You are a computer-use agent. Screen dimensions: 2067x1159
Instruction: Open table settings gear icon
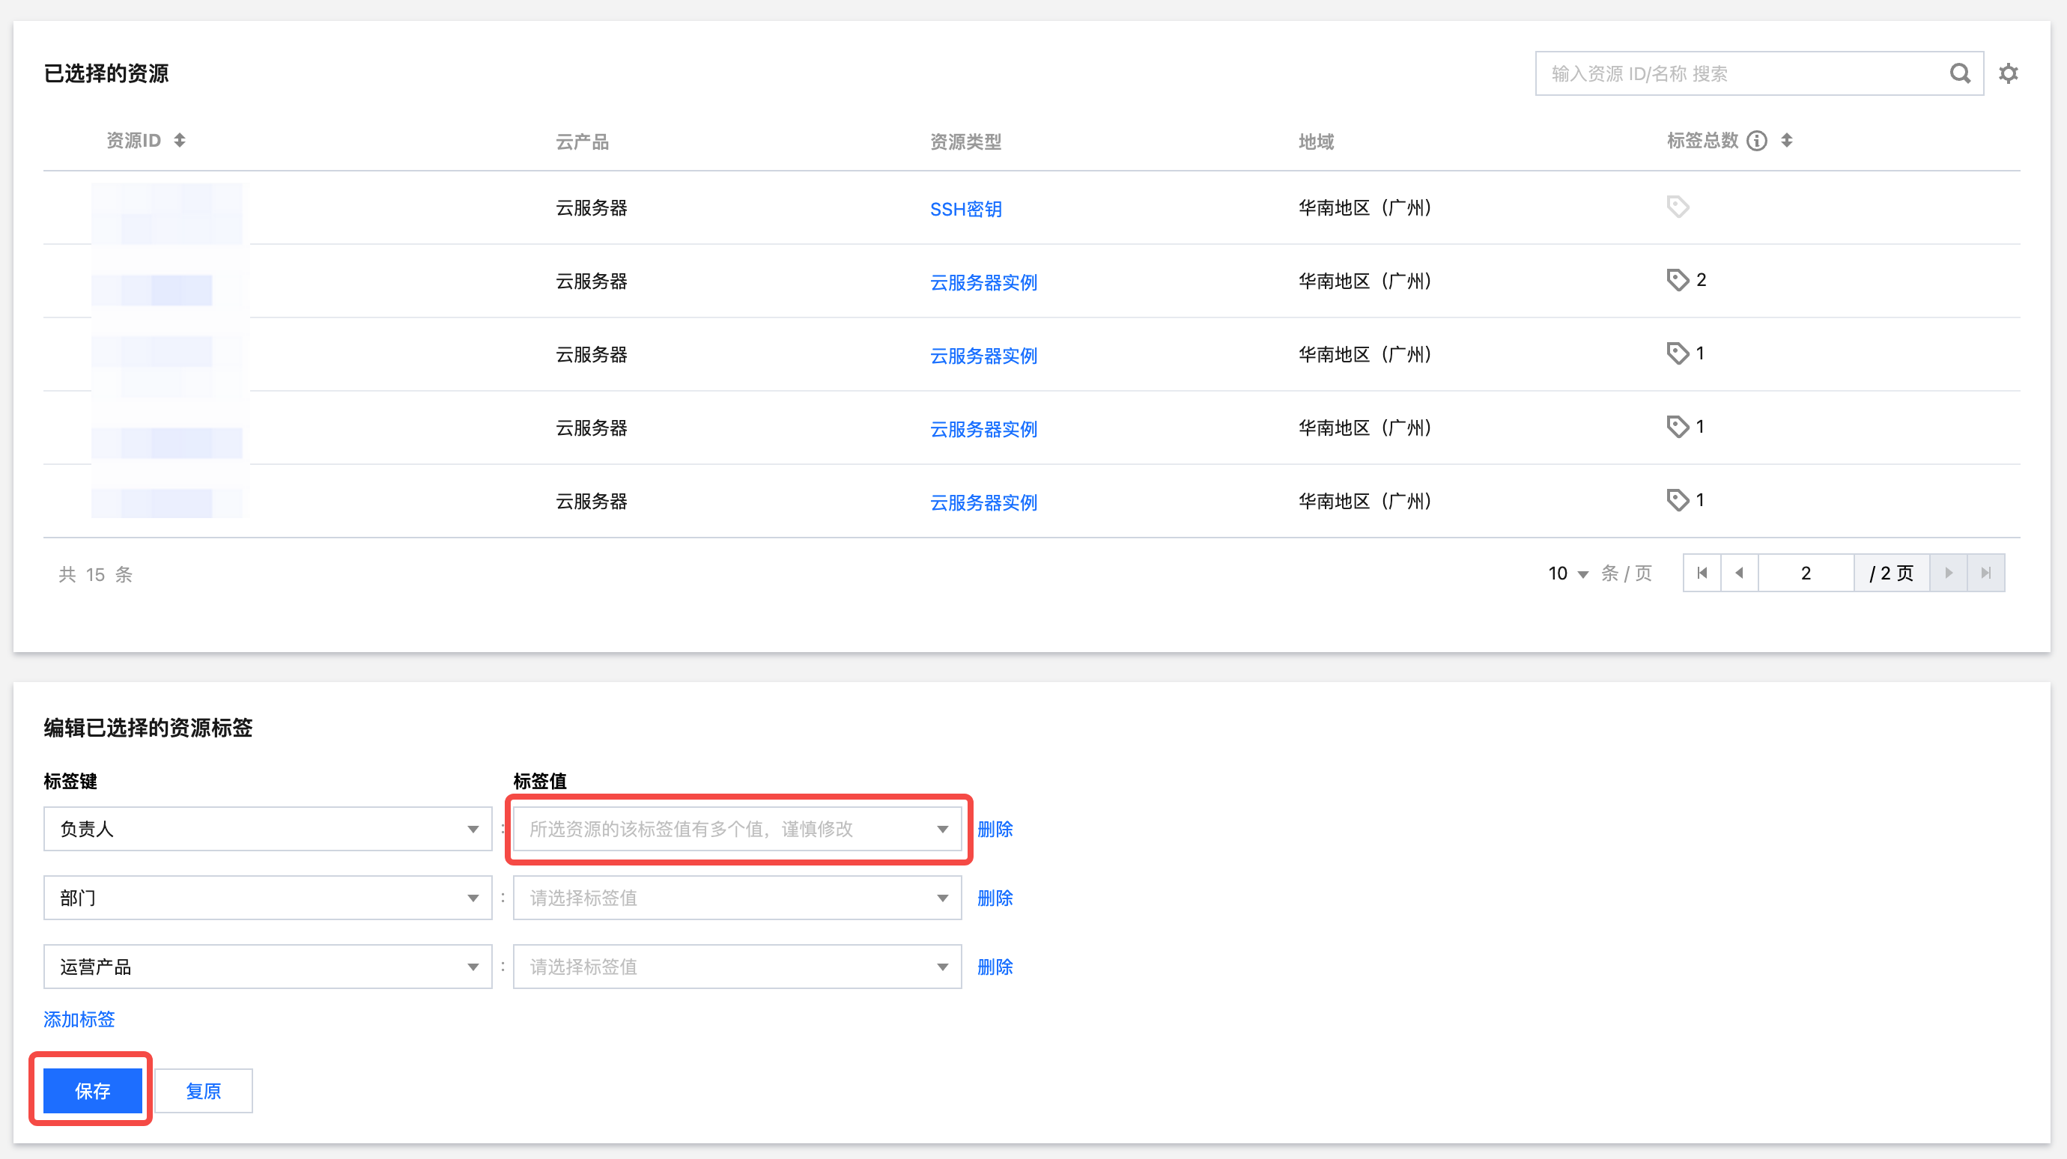pos(2008,74)
